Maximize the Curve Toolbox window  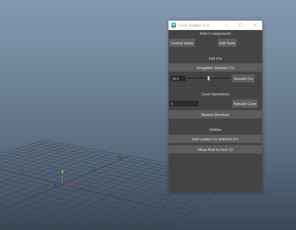tap(241, 25)
